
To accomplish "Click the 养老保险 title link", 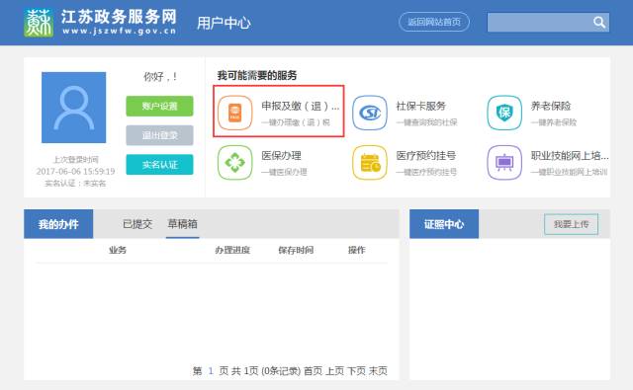I will coord(551,106).
